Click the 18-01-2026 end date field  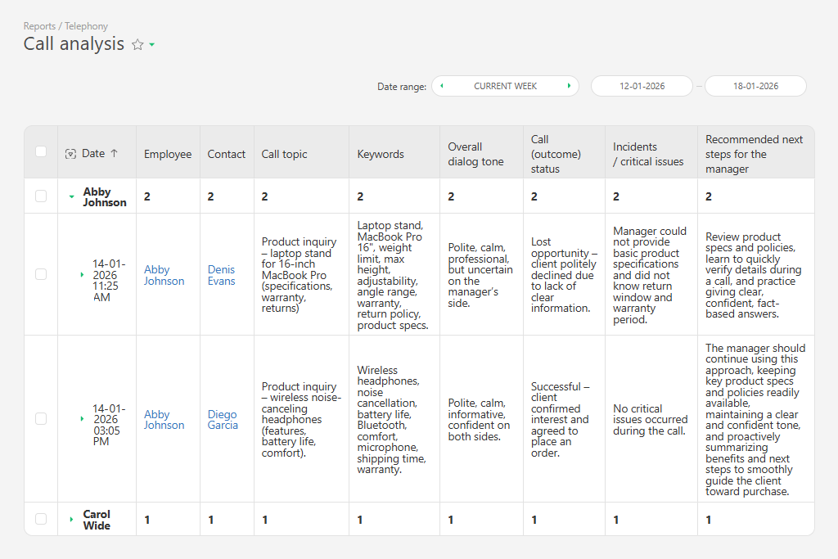(755, 85)
